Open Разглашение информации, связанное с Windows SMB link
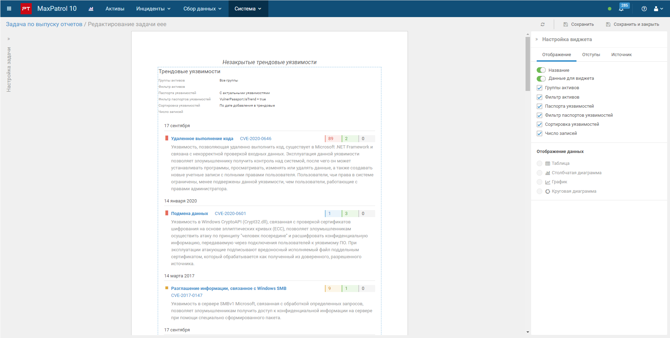 [x=229, y=289]
